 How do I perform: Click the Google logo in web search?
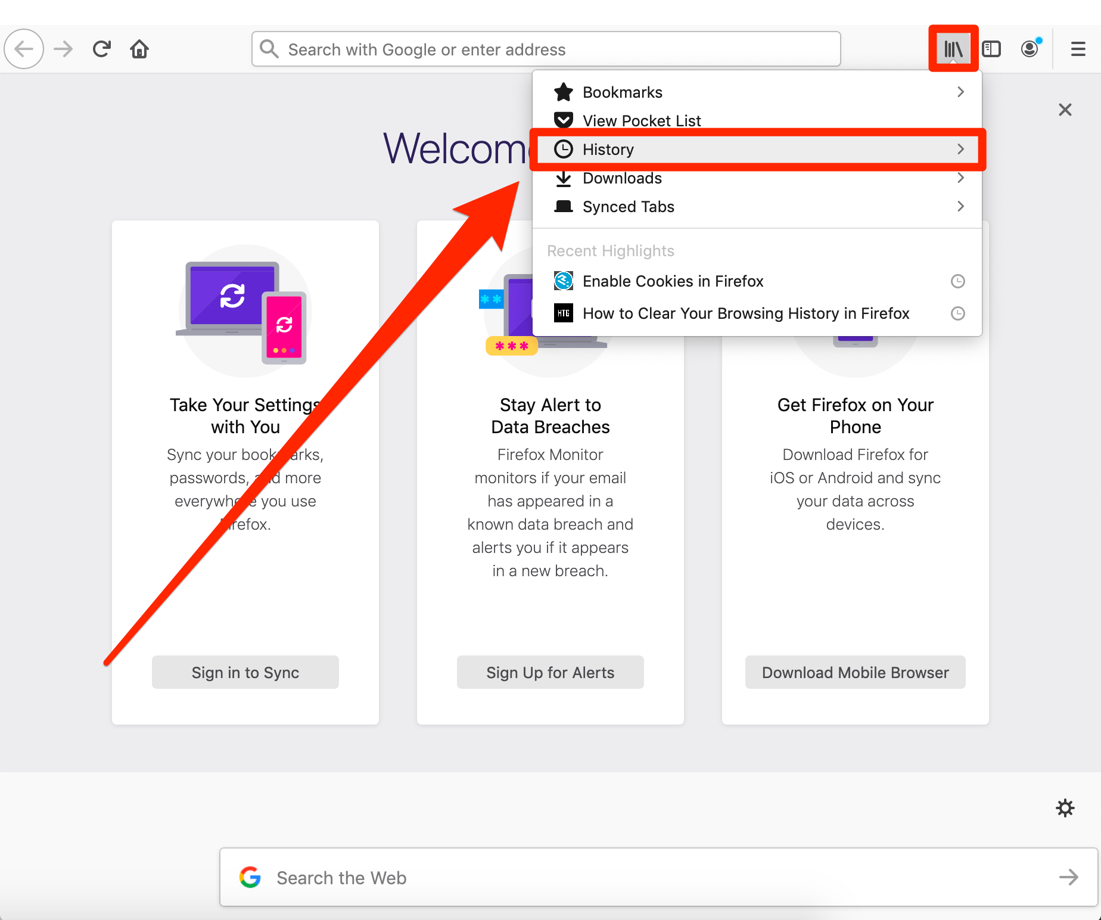250,877
